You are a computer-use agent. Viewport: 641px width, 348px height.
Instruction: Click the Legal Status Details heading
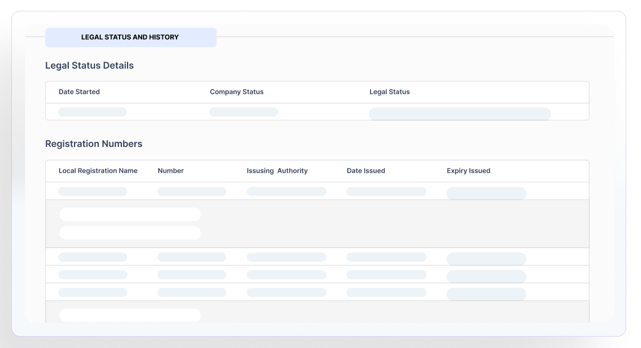89,65
